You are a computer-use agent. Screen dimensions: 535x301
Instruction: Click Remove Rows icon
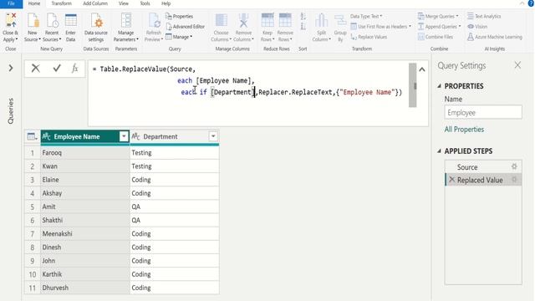pos(285,20)
